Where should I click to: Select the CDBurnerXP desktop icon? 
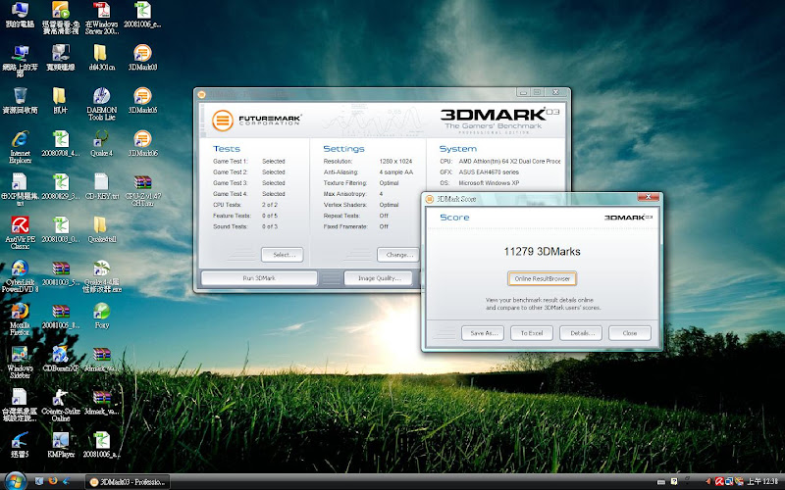tap(61, 358)
